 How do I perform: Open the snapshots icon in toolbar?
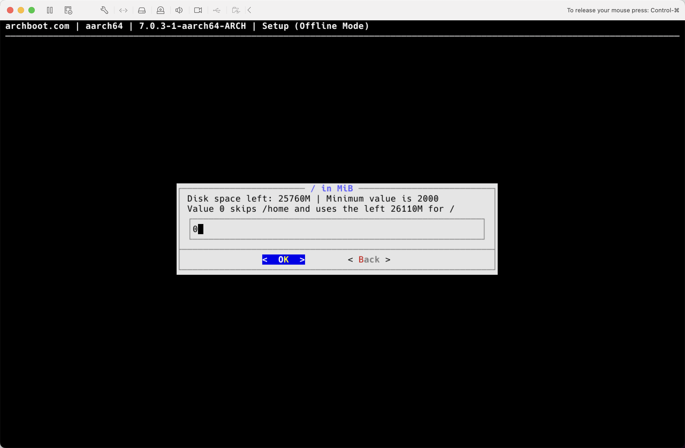pyautogui.click(x=68, y=10)
